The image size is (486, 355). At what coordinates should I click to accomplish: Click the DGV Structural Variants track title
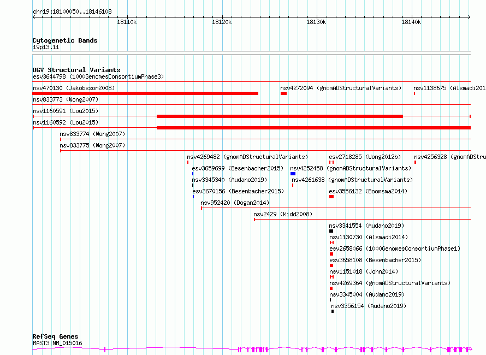click(x=76, y=70)
